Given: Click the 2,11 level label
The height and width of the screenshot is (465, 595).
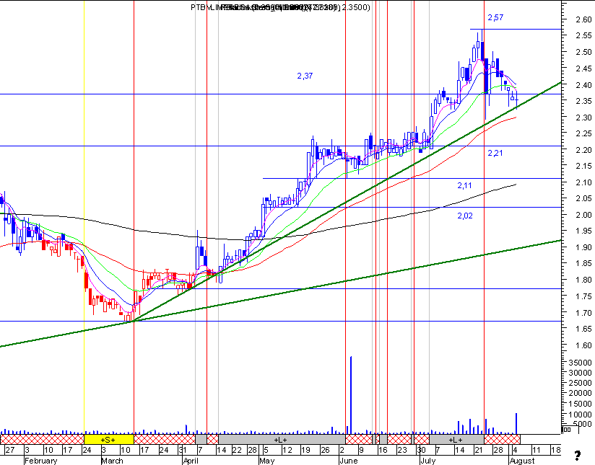Looking at the screenshot, I should point(464,185).
